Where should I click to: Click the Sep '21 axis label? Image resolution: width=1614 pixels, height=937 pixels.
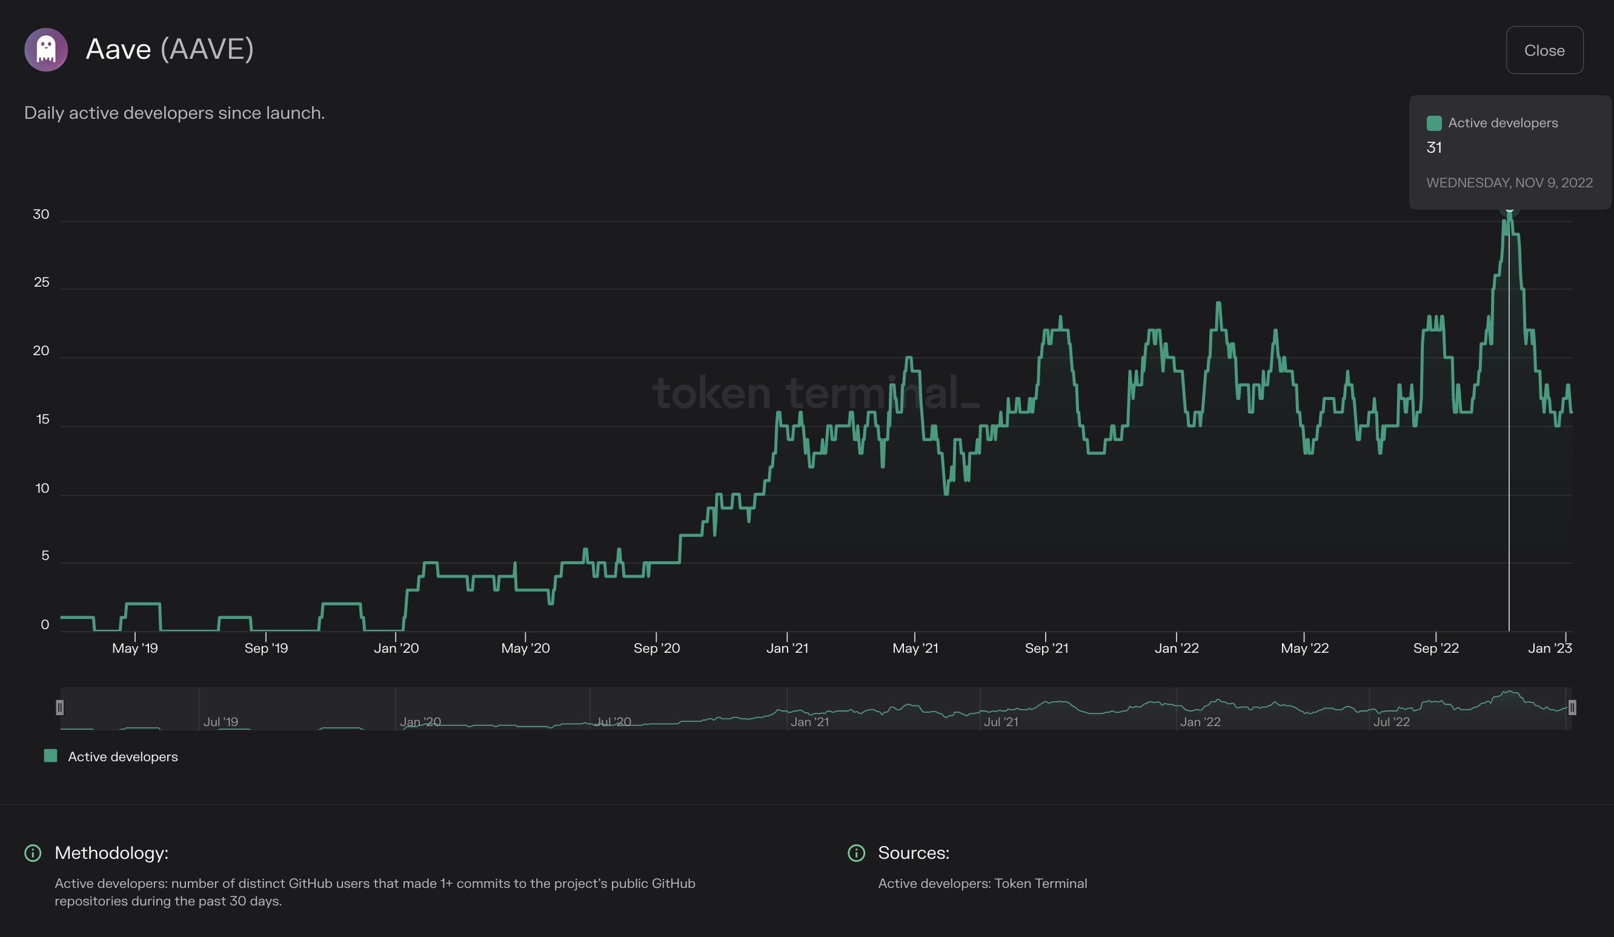1046,649
